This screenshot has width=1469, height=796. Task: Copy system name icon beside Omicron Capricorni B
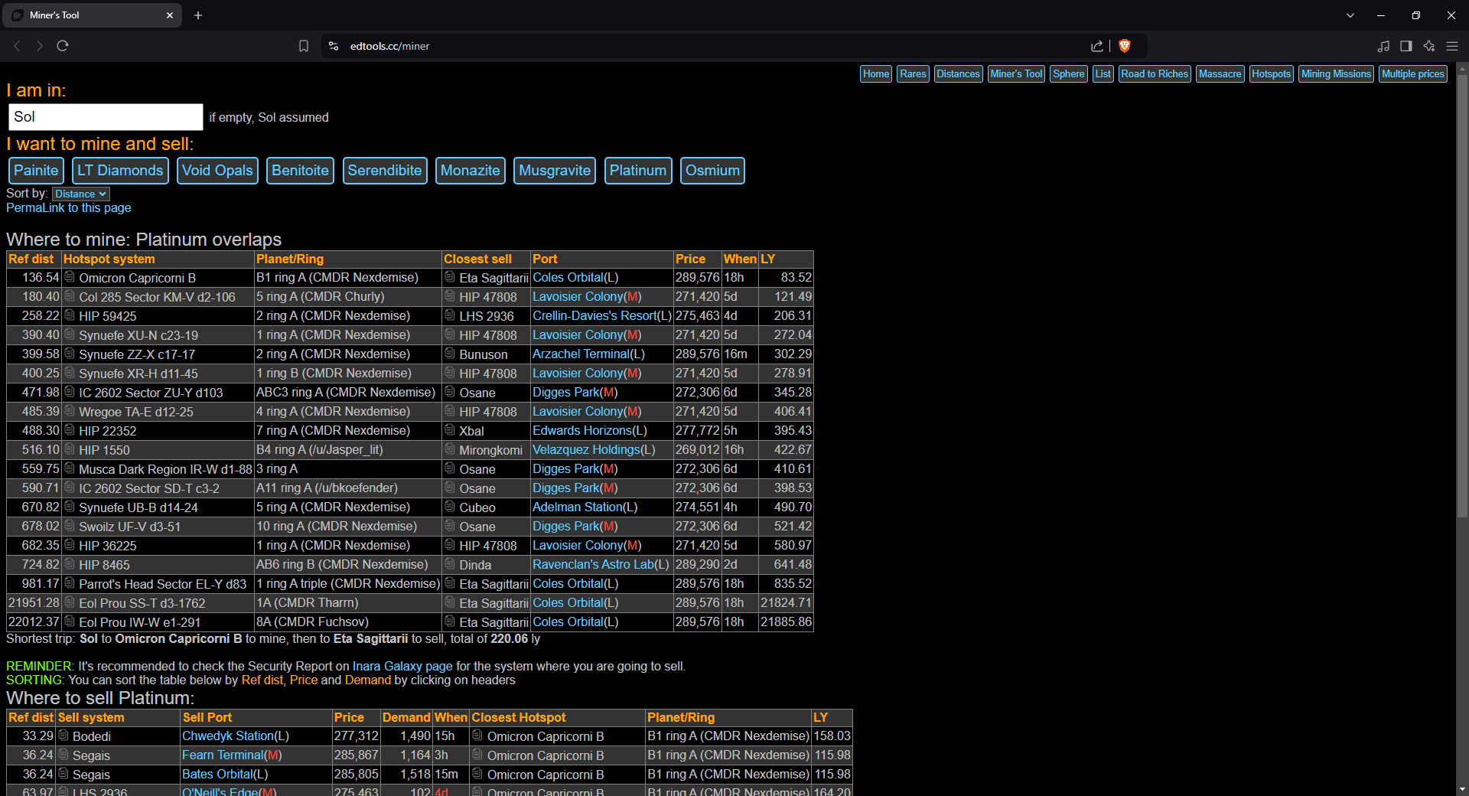click(x=70, y=277)
